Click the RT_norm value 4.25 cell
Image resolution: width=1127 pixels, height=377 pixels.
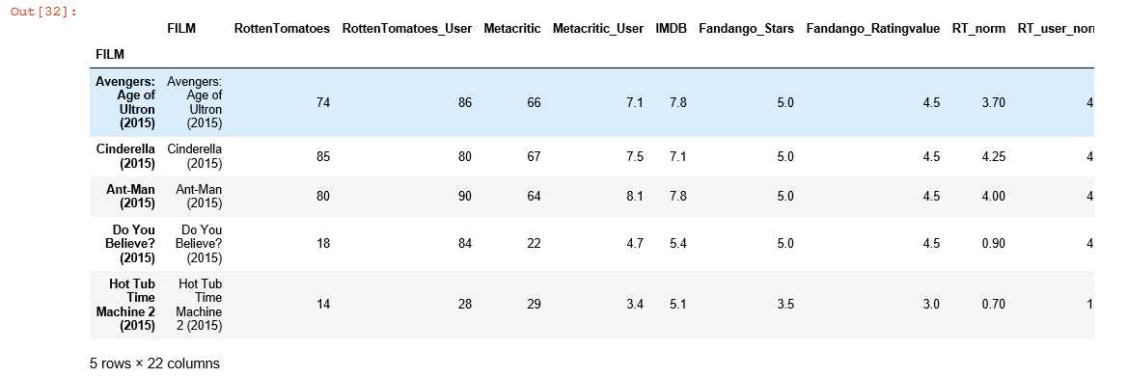click(993, 156)
